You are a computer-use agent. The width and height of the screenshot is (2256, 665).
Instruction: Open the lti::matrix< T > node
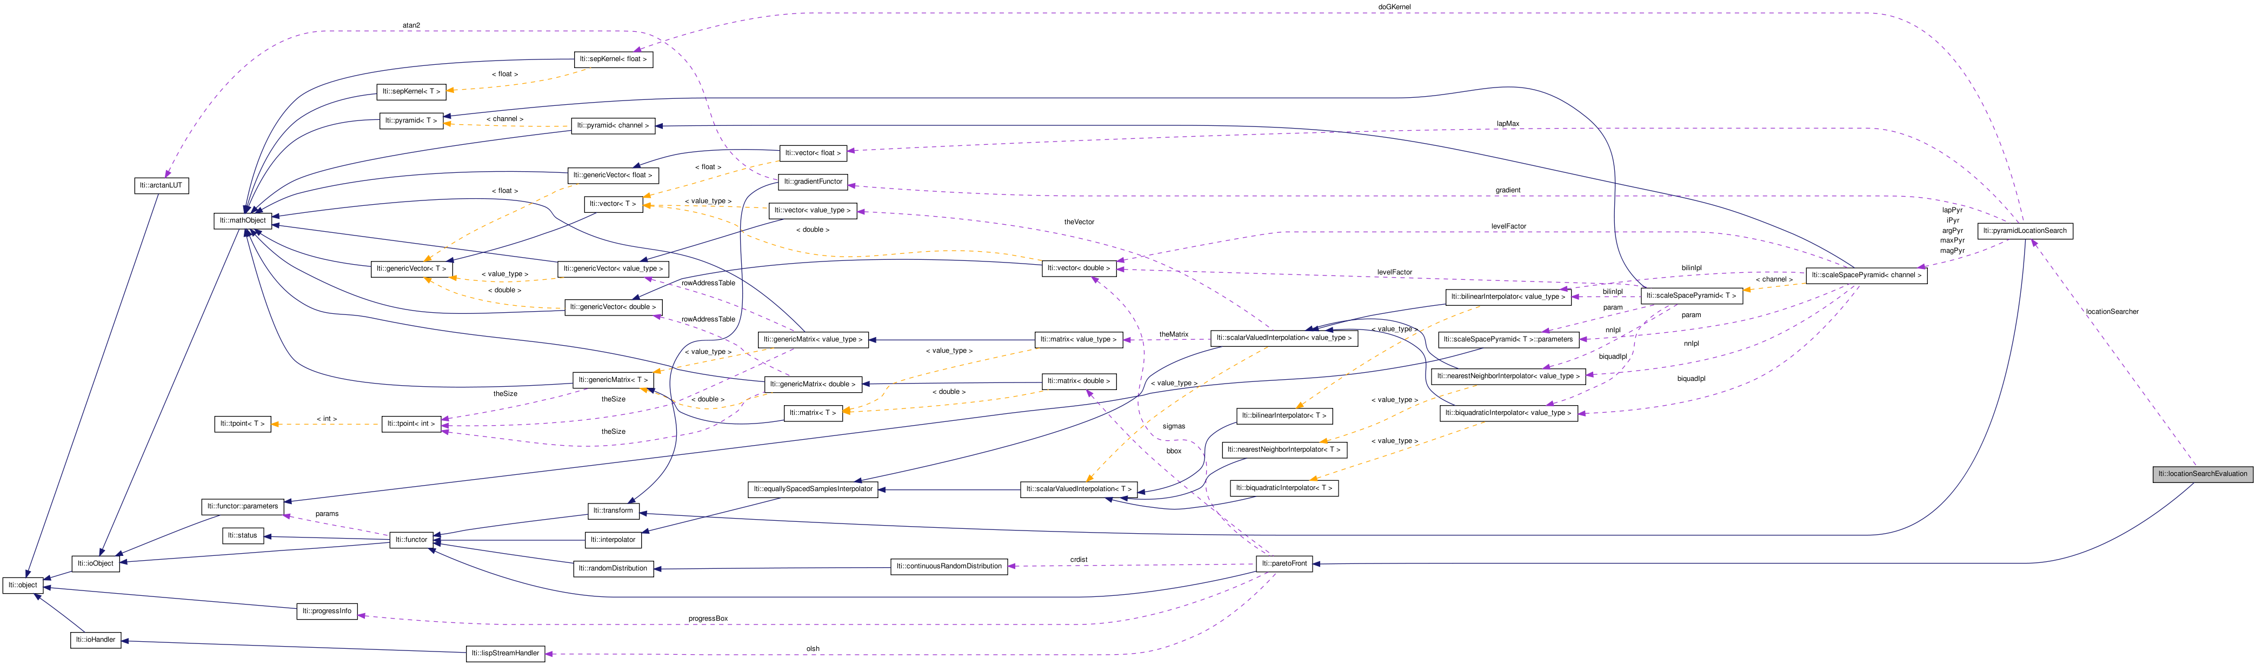(x=813, y=413)
